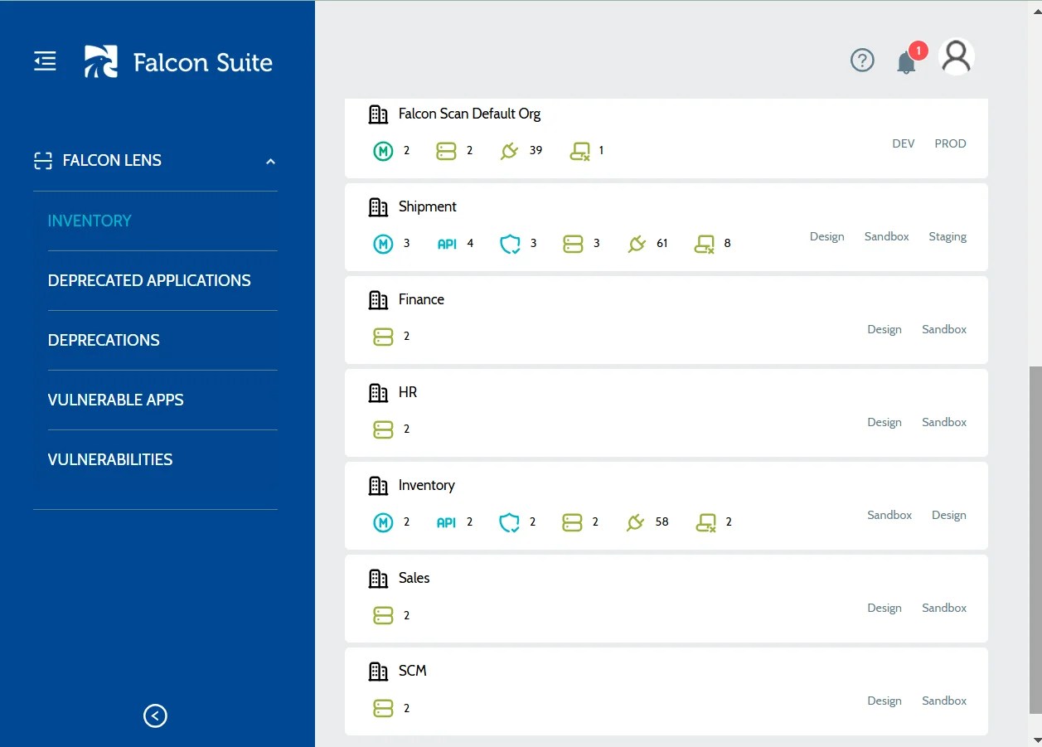Click the shield icon in Inventory row
Viewport: 1042px width, 747px height.
tap(509, 522)
